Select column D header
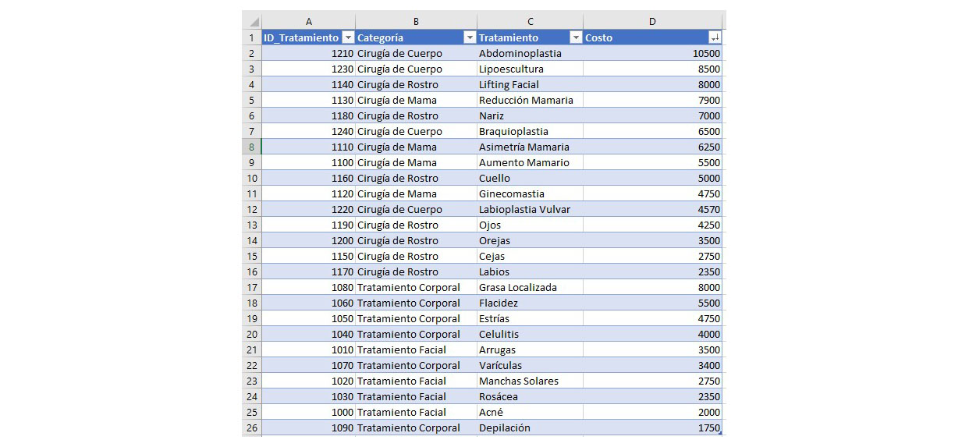This screenshot has height=447, width=969. [x=652, y=22]
